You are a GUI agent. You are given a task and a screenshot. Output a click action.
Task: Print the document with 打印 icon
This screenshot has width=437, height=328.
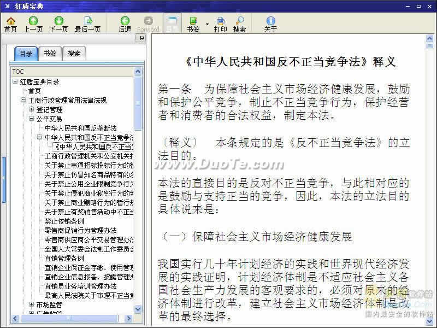pos(220,24)
